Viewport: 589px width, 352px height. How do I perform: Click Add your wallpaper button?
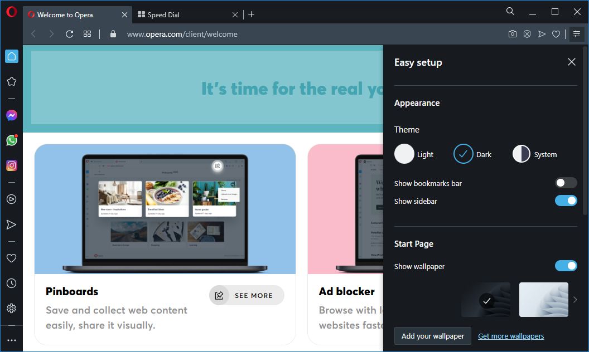click(433, 336)
